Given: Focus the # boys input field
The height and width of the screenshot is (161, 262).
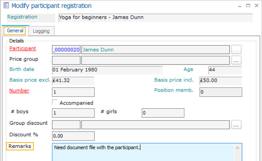Looking at the screenshot, I should coord(73,113).
